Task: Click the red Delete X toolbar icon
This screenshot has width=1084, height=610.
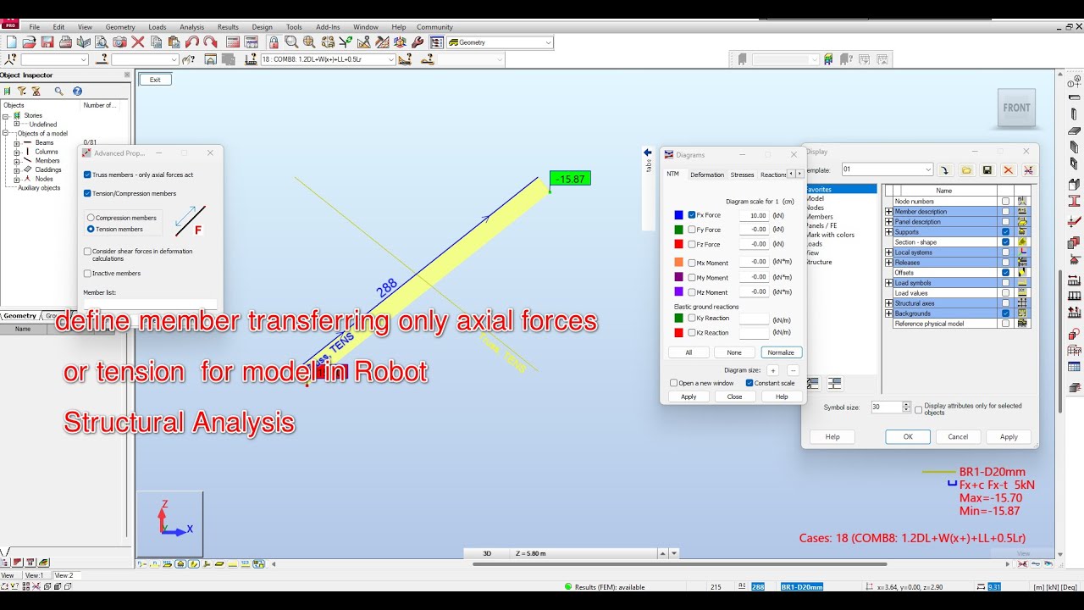Action: coord(138,42)
